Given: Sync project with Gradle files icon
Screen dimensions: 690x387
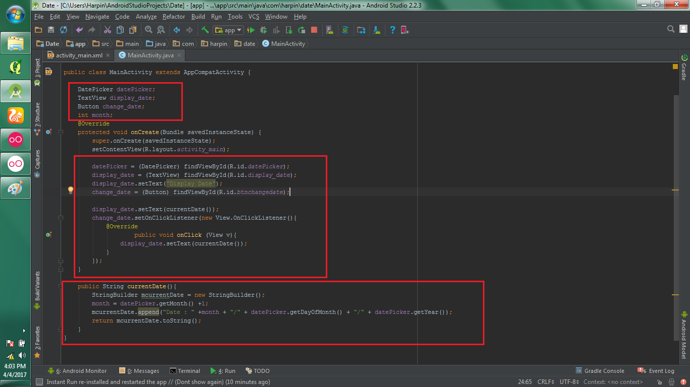Looking at the screenshot, I should 346,30.
